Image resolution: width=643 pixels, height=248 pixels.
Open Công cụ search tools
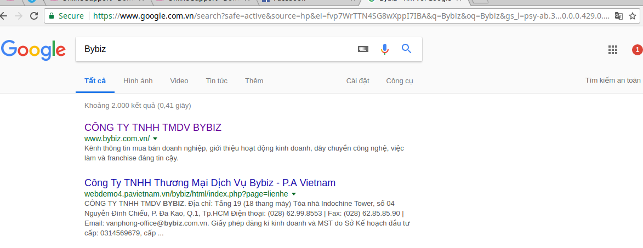(400, 80)
